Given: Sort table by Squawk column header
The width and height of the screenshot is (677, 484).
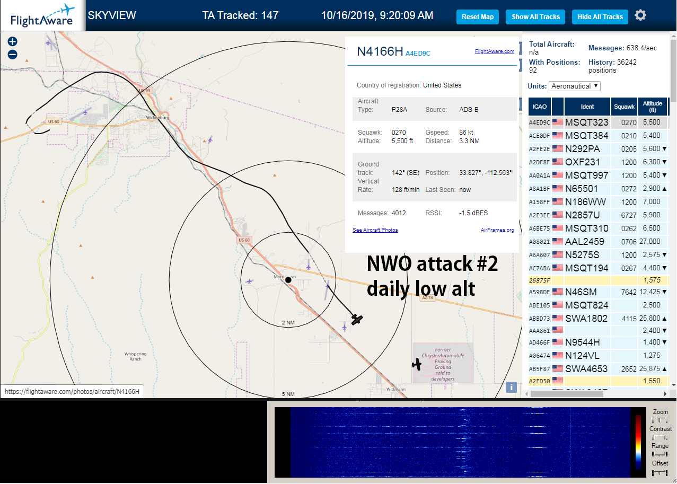Looking at the screenshot, I should 624,107.
